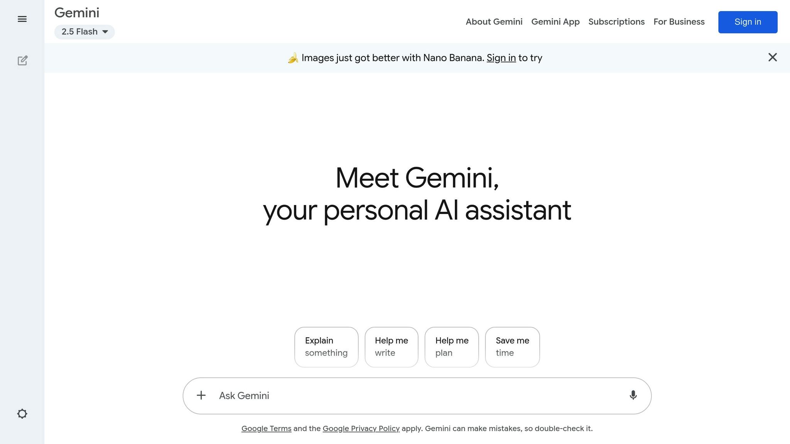Select the Help me plan suggestion chip

coord(452,346)
